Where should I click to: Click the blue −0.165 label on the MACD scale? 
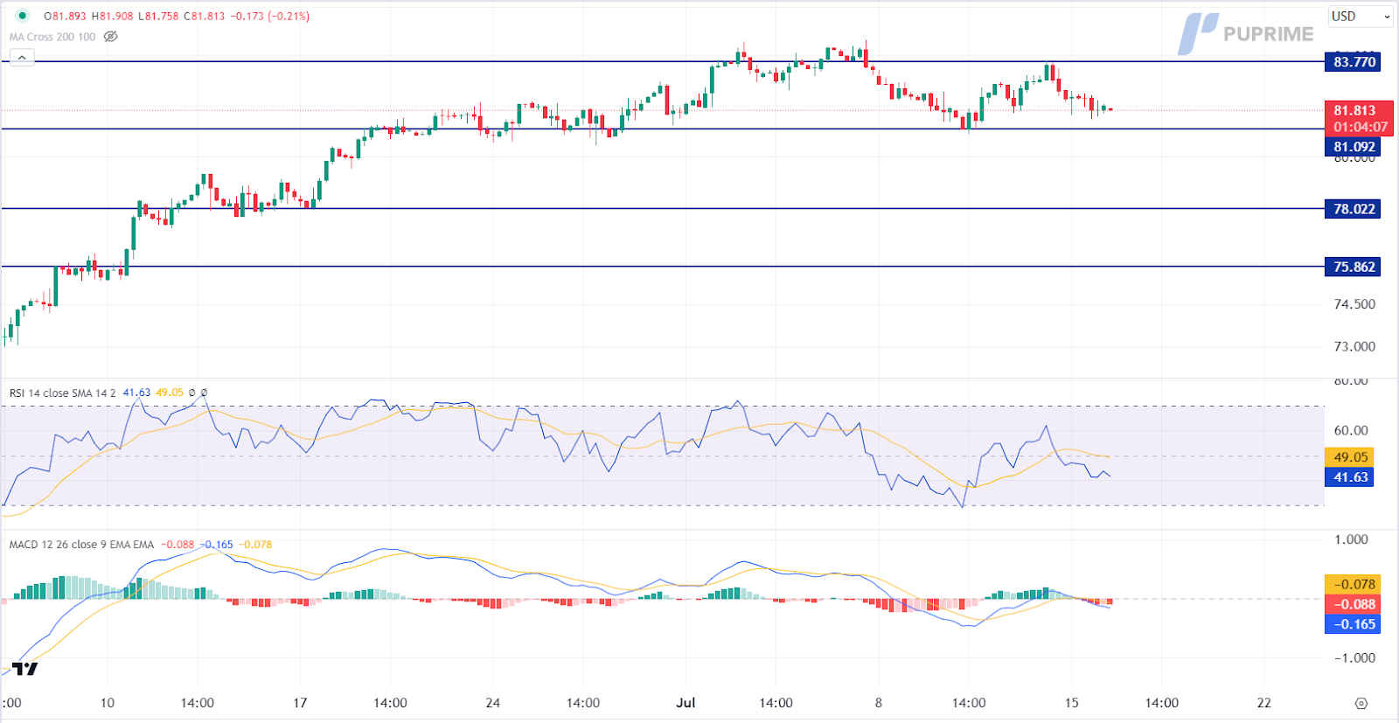pos(1354,624)
